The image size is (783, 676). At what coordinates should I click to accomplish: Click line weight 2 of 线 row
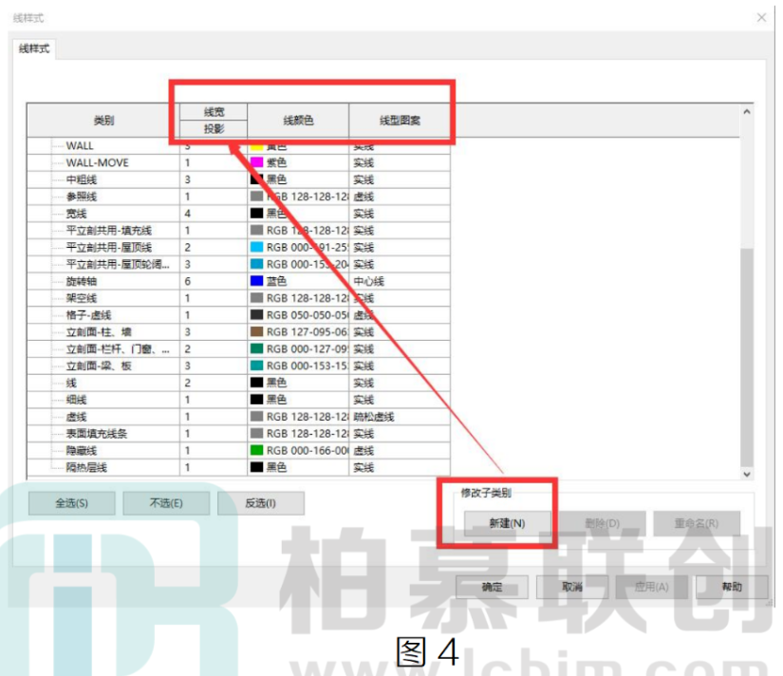coord(214,383)
